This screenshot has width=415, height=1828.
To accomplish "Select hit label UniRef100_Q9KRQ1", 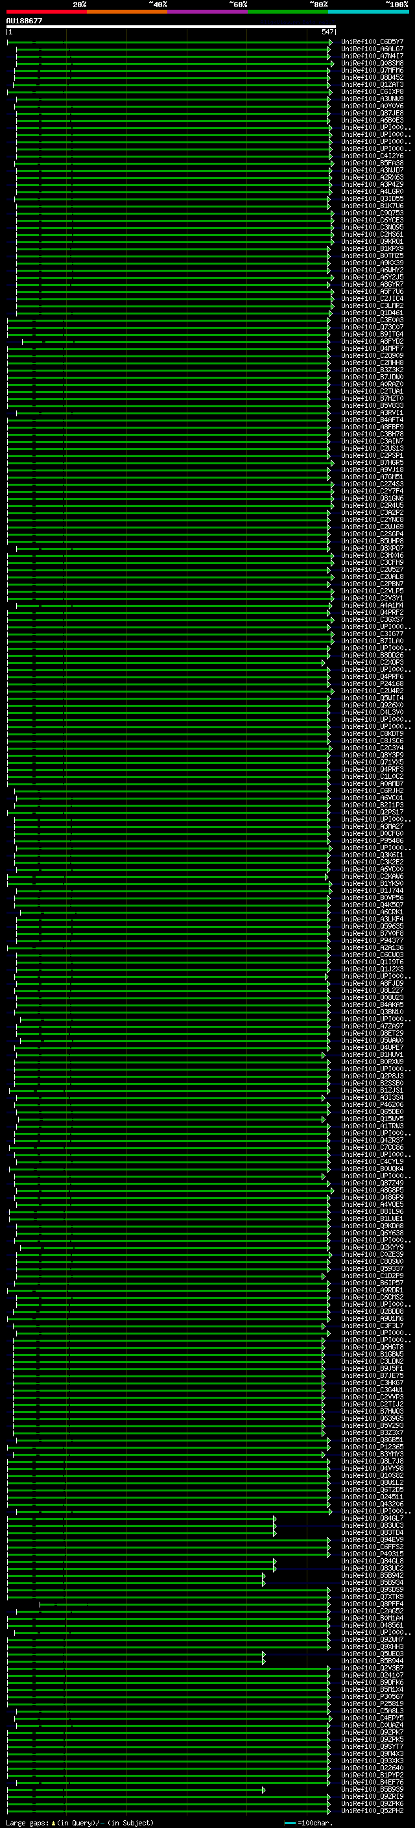I will point(372,241).
